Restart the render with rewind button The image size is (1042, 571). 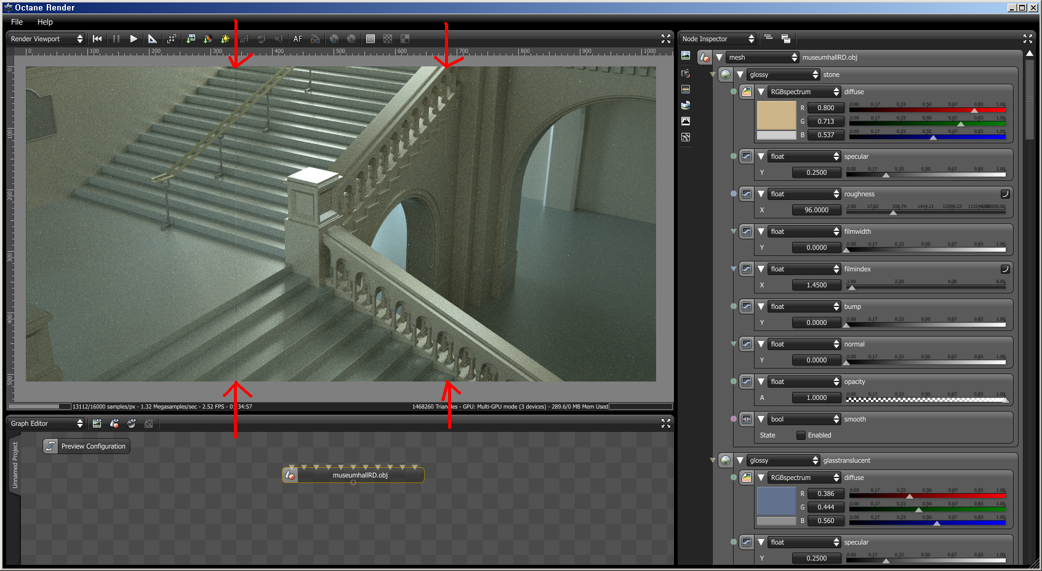tap(97, 39)
